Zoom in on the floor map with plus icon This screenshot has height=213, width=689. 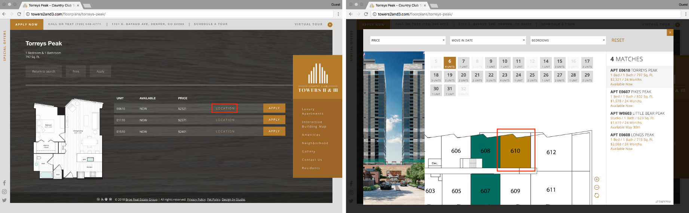(597, 179)
